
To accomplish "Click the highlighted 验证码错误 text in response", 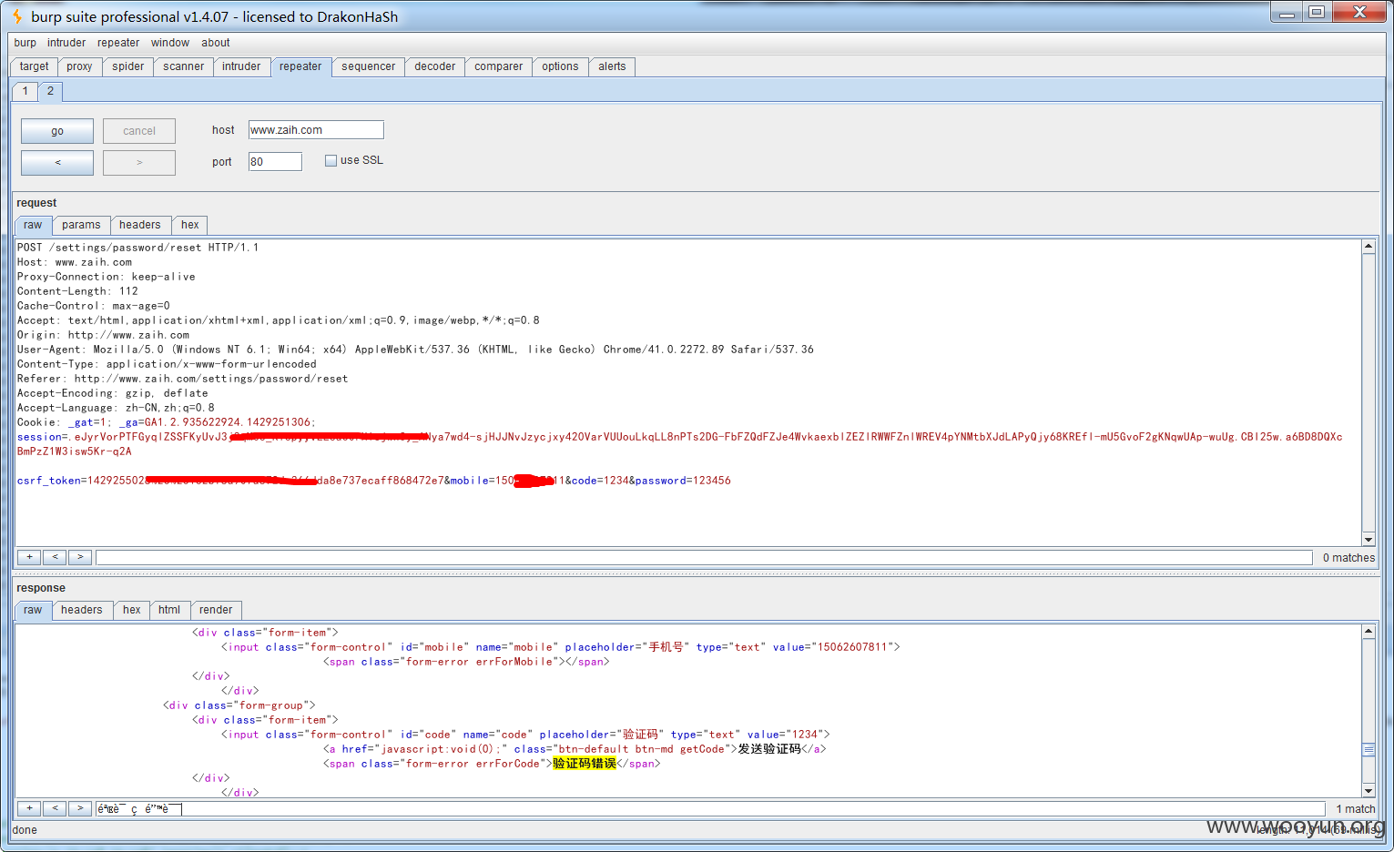I will pyautogui.click(x=585, y=764).
